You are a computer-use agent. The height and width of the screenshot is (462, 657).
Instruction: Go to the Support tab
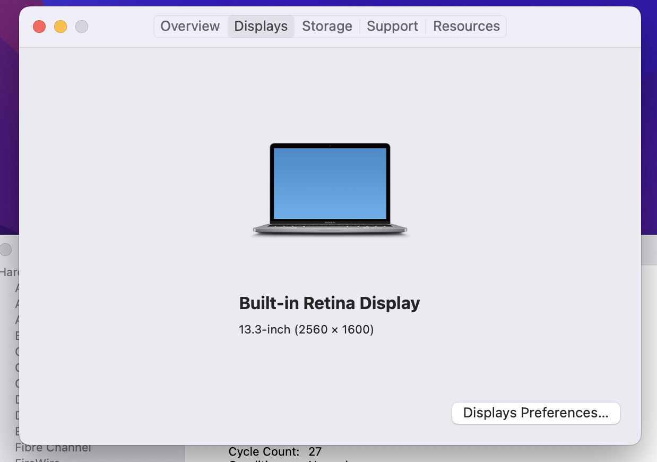pyautogui.click(x=392, y=27)
